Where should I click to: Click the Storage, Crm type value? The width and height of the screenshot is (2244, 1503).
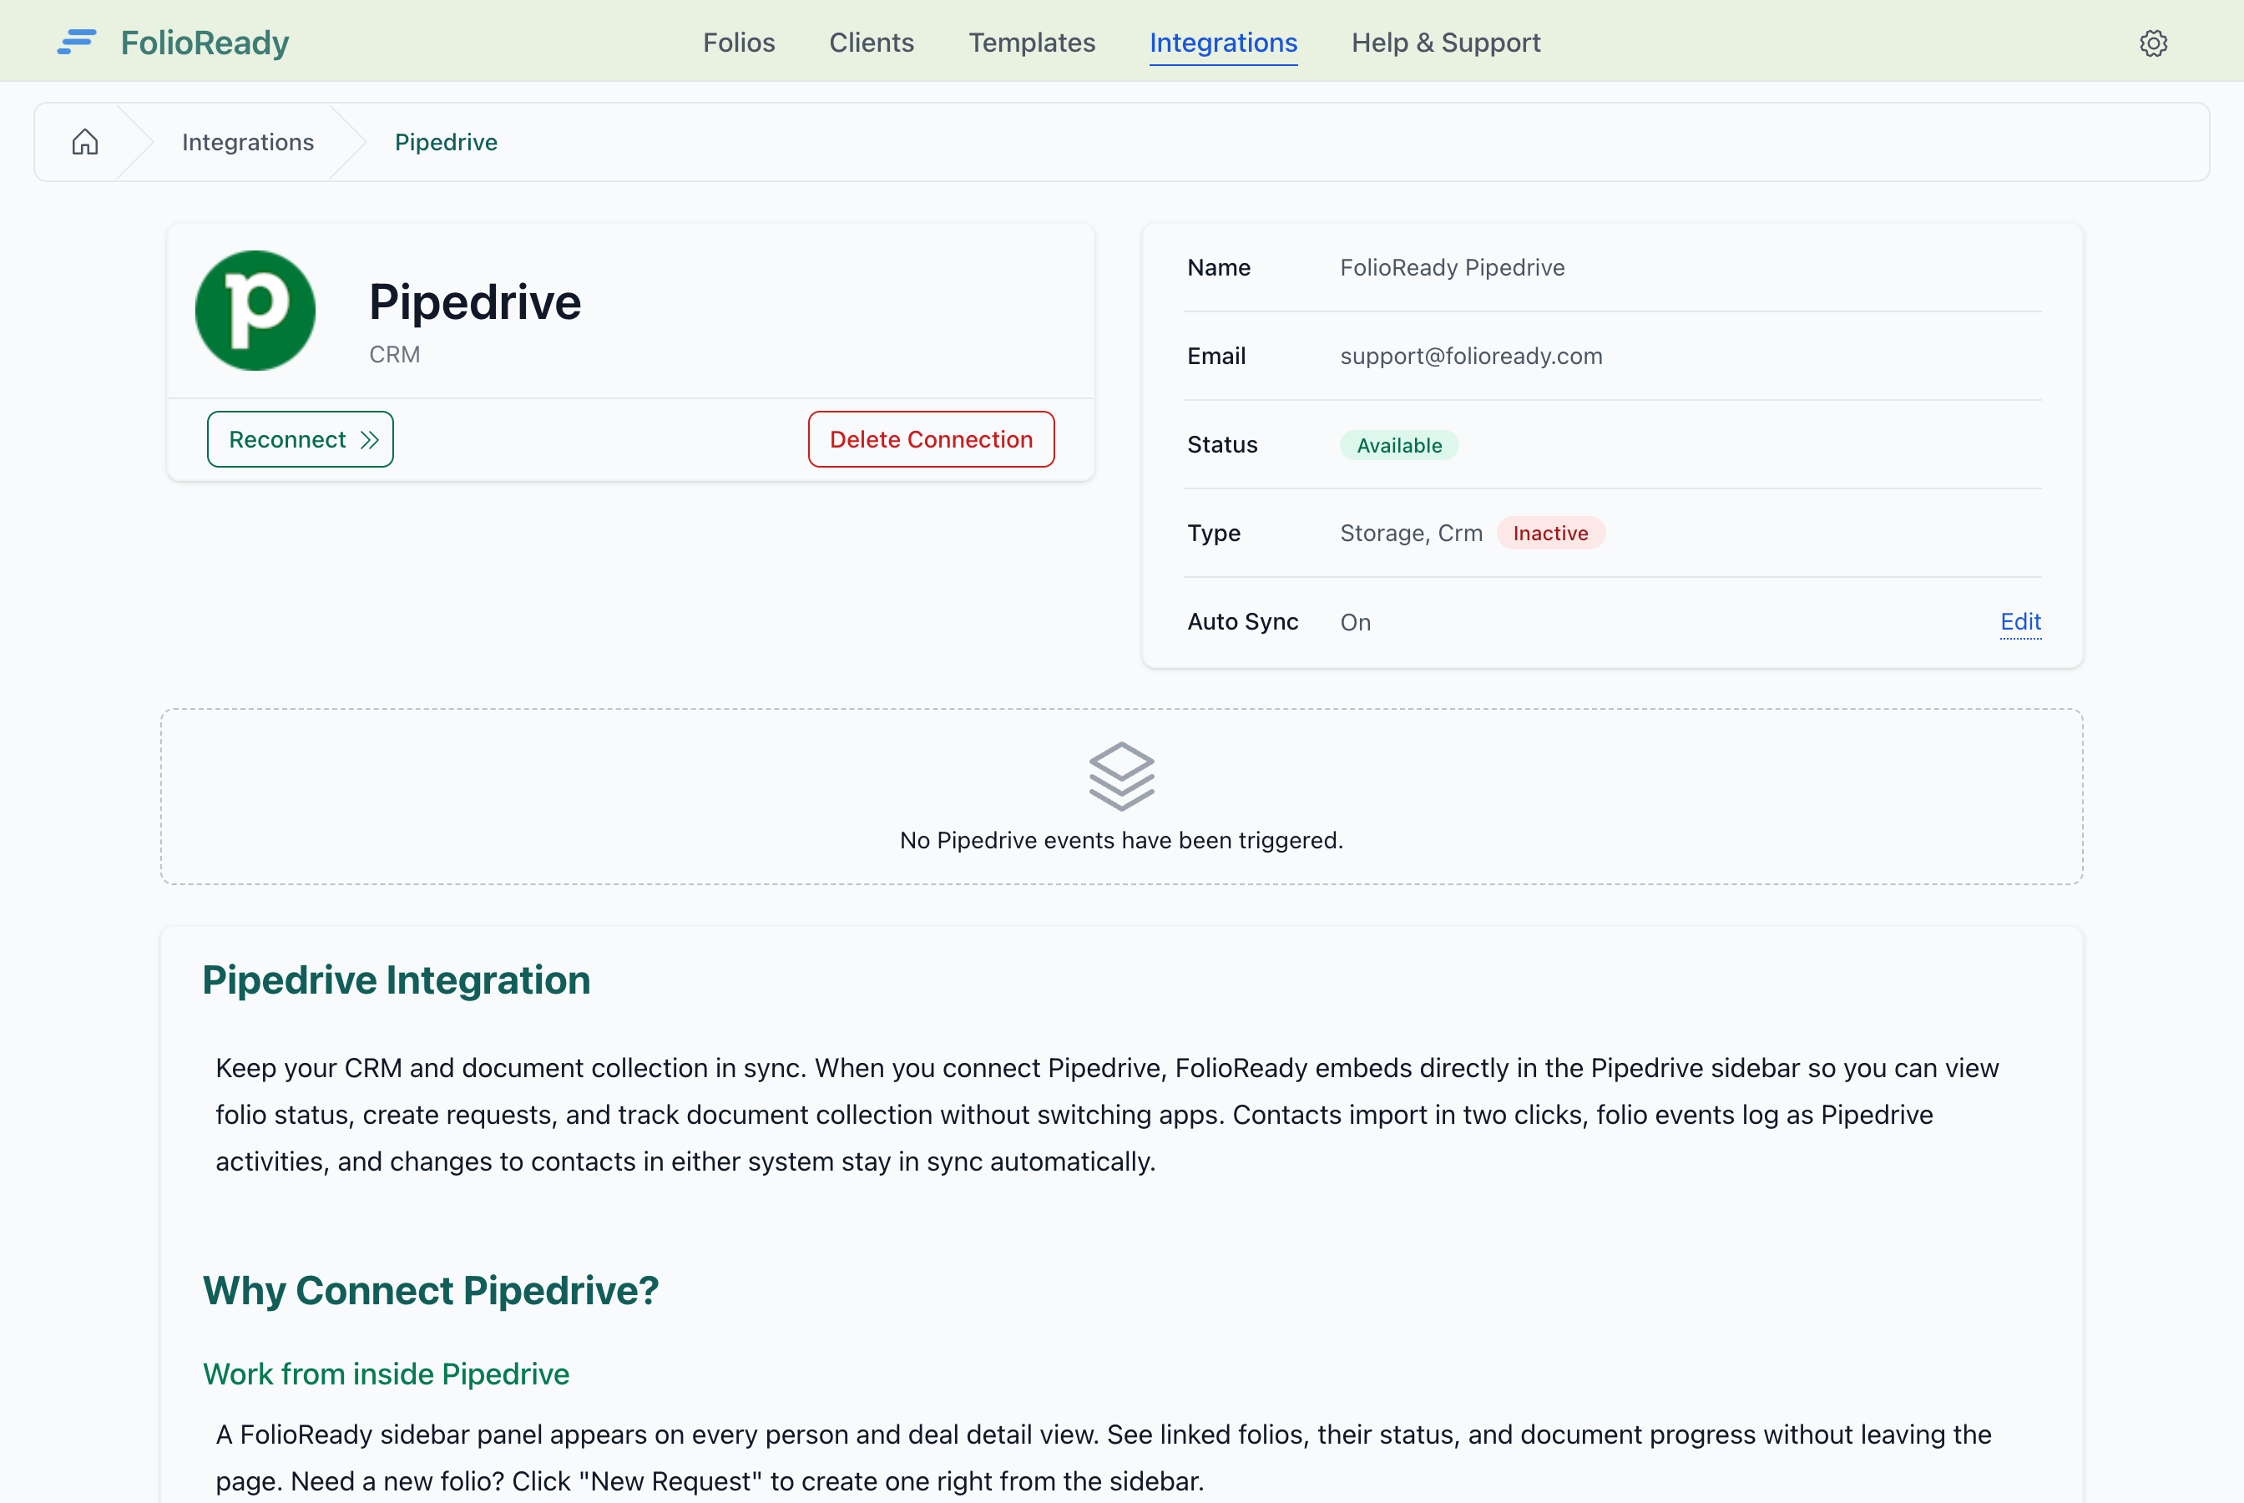(1410, 533)
